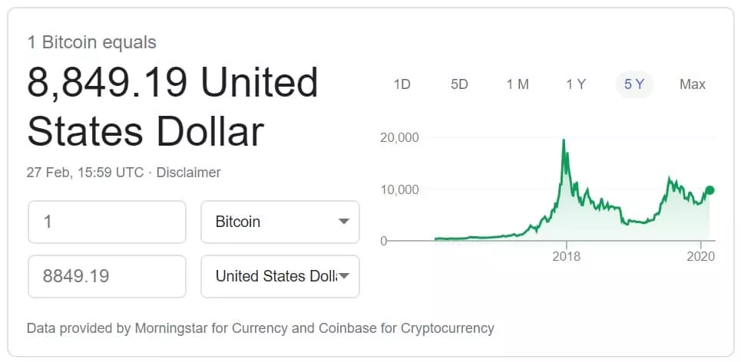Click the green dot at chart's end
The image size is (741, 362).
pyautogui.click(x=710, y=190)
